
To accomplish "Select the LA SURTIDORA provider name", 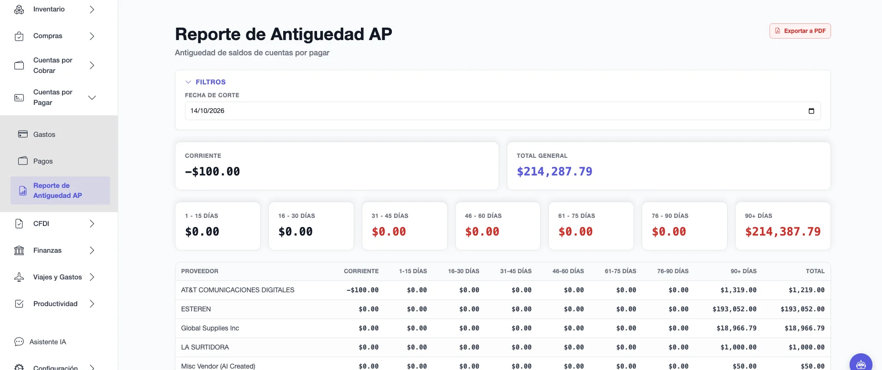I will 205,347.
